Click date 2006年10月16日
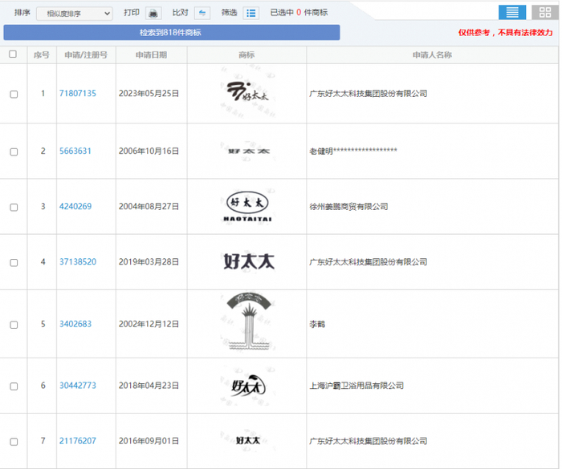Image resolution: width=562 pixels, height=469 pixels. [149, 151]
